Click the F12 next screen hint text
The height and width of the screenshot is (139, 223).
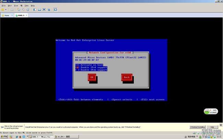[153, 100]
